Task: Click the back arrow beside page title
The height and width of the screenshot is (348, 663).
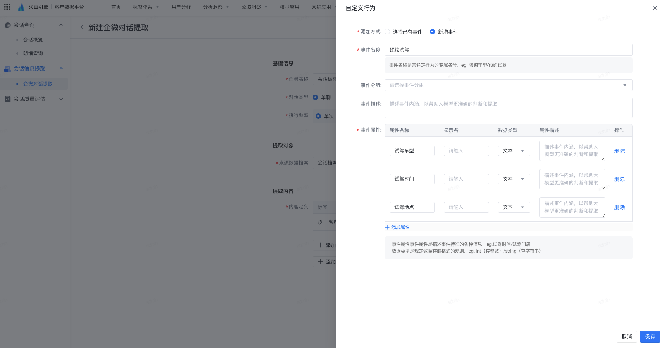Action: tap(82, 27)
